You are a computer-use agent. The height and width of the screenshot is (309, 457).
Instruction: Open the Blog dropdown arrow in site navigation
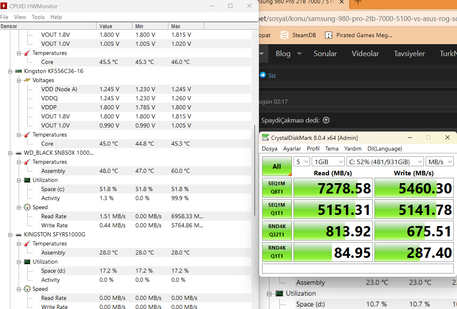pyautogui.click(x=299, y=54)
